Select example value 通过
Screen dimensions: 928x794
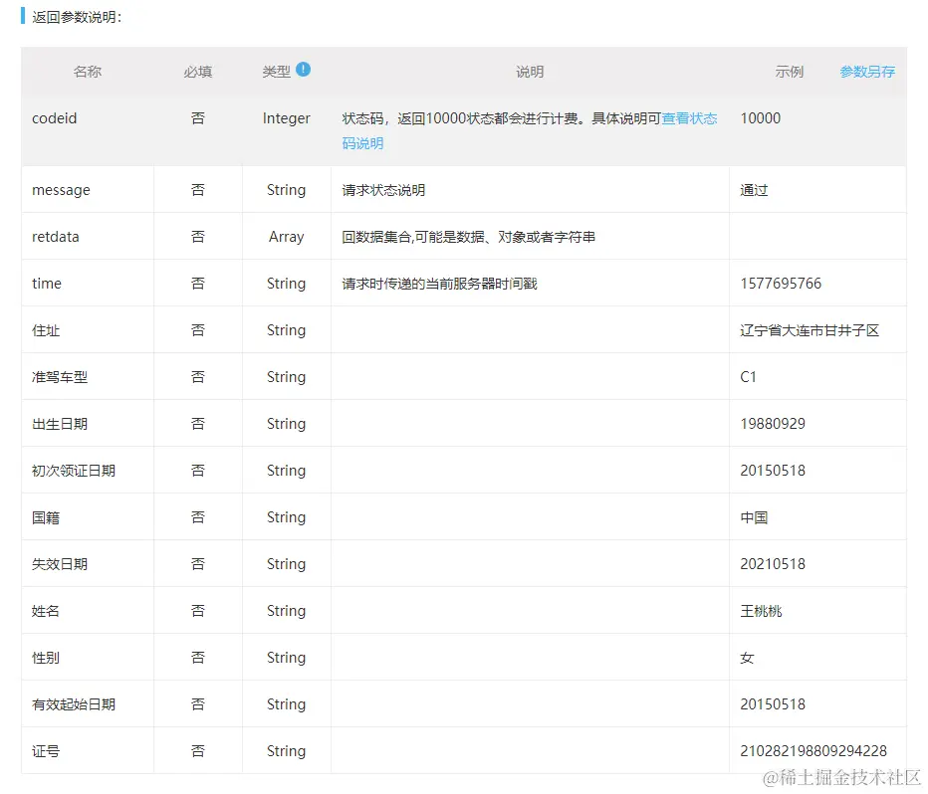[x=754, y=190]
